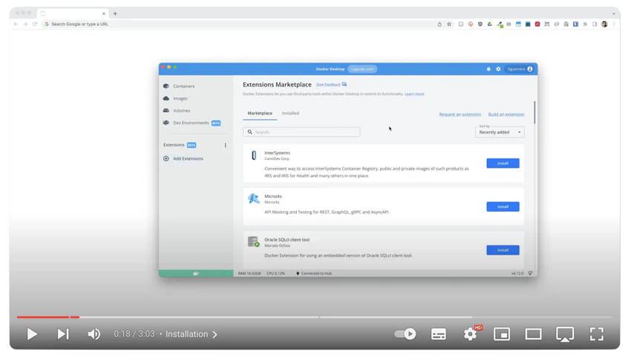Toggle subtitles/closed captions
Image resolution: width=631 pixels, height=357 pixels.
click(439, 334)
